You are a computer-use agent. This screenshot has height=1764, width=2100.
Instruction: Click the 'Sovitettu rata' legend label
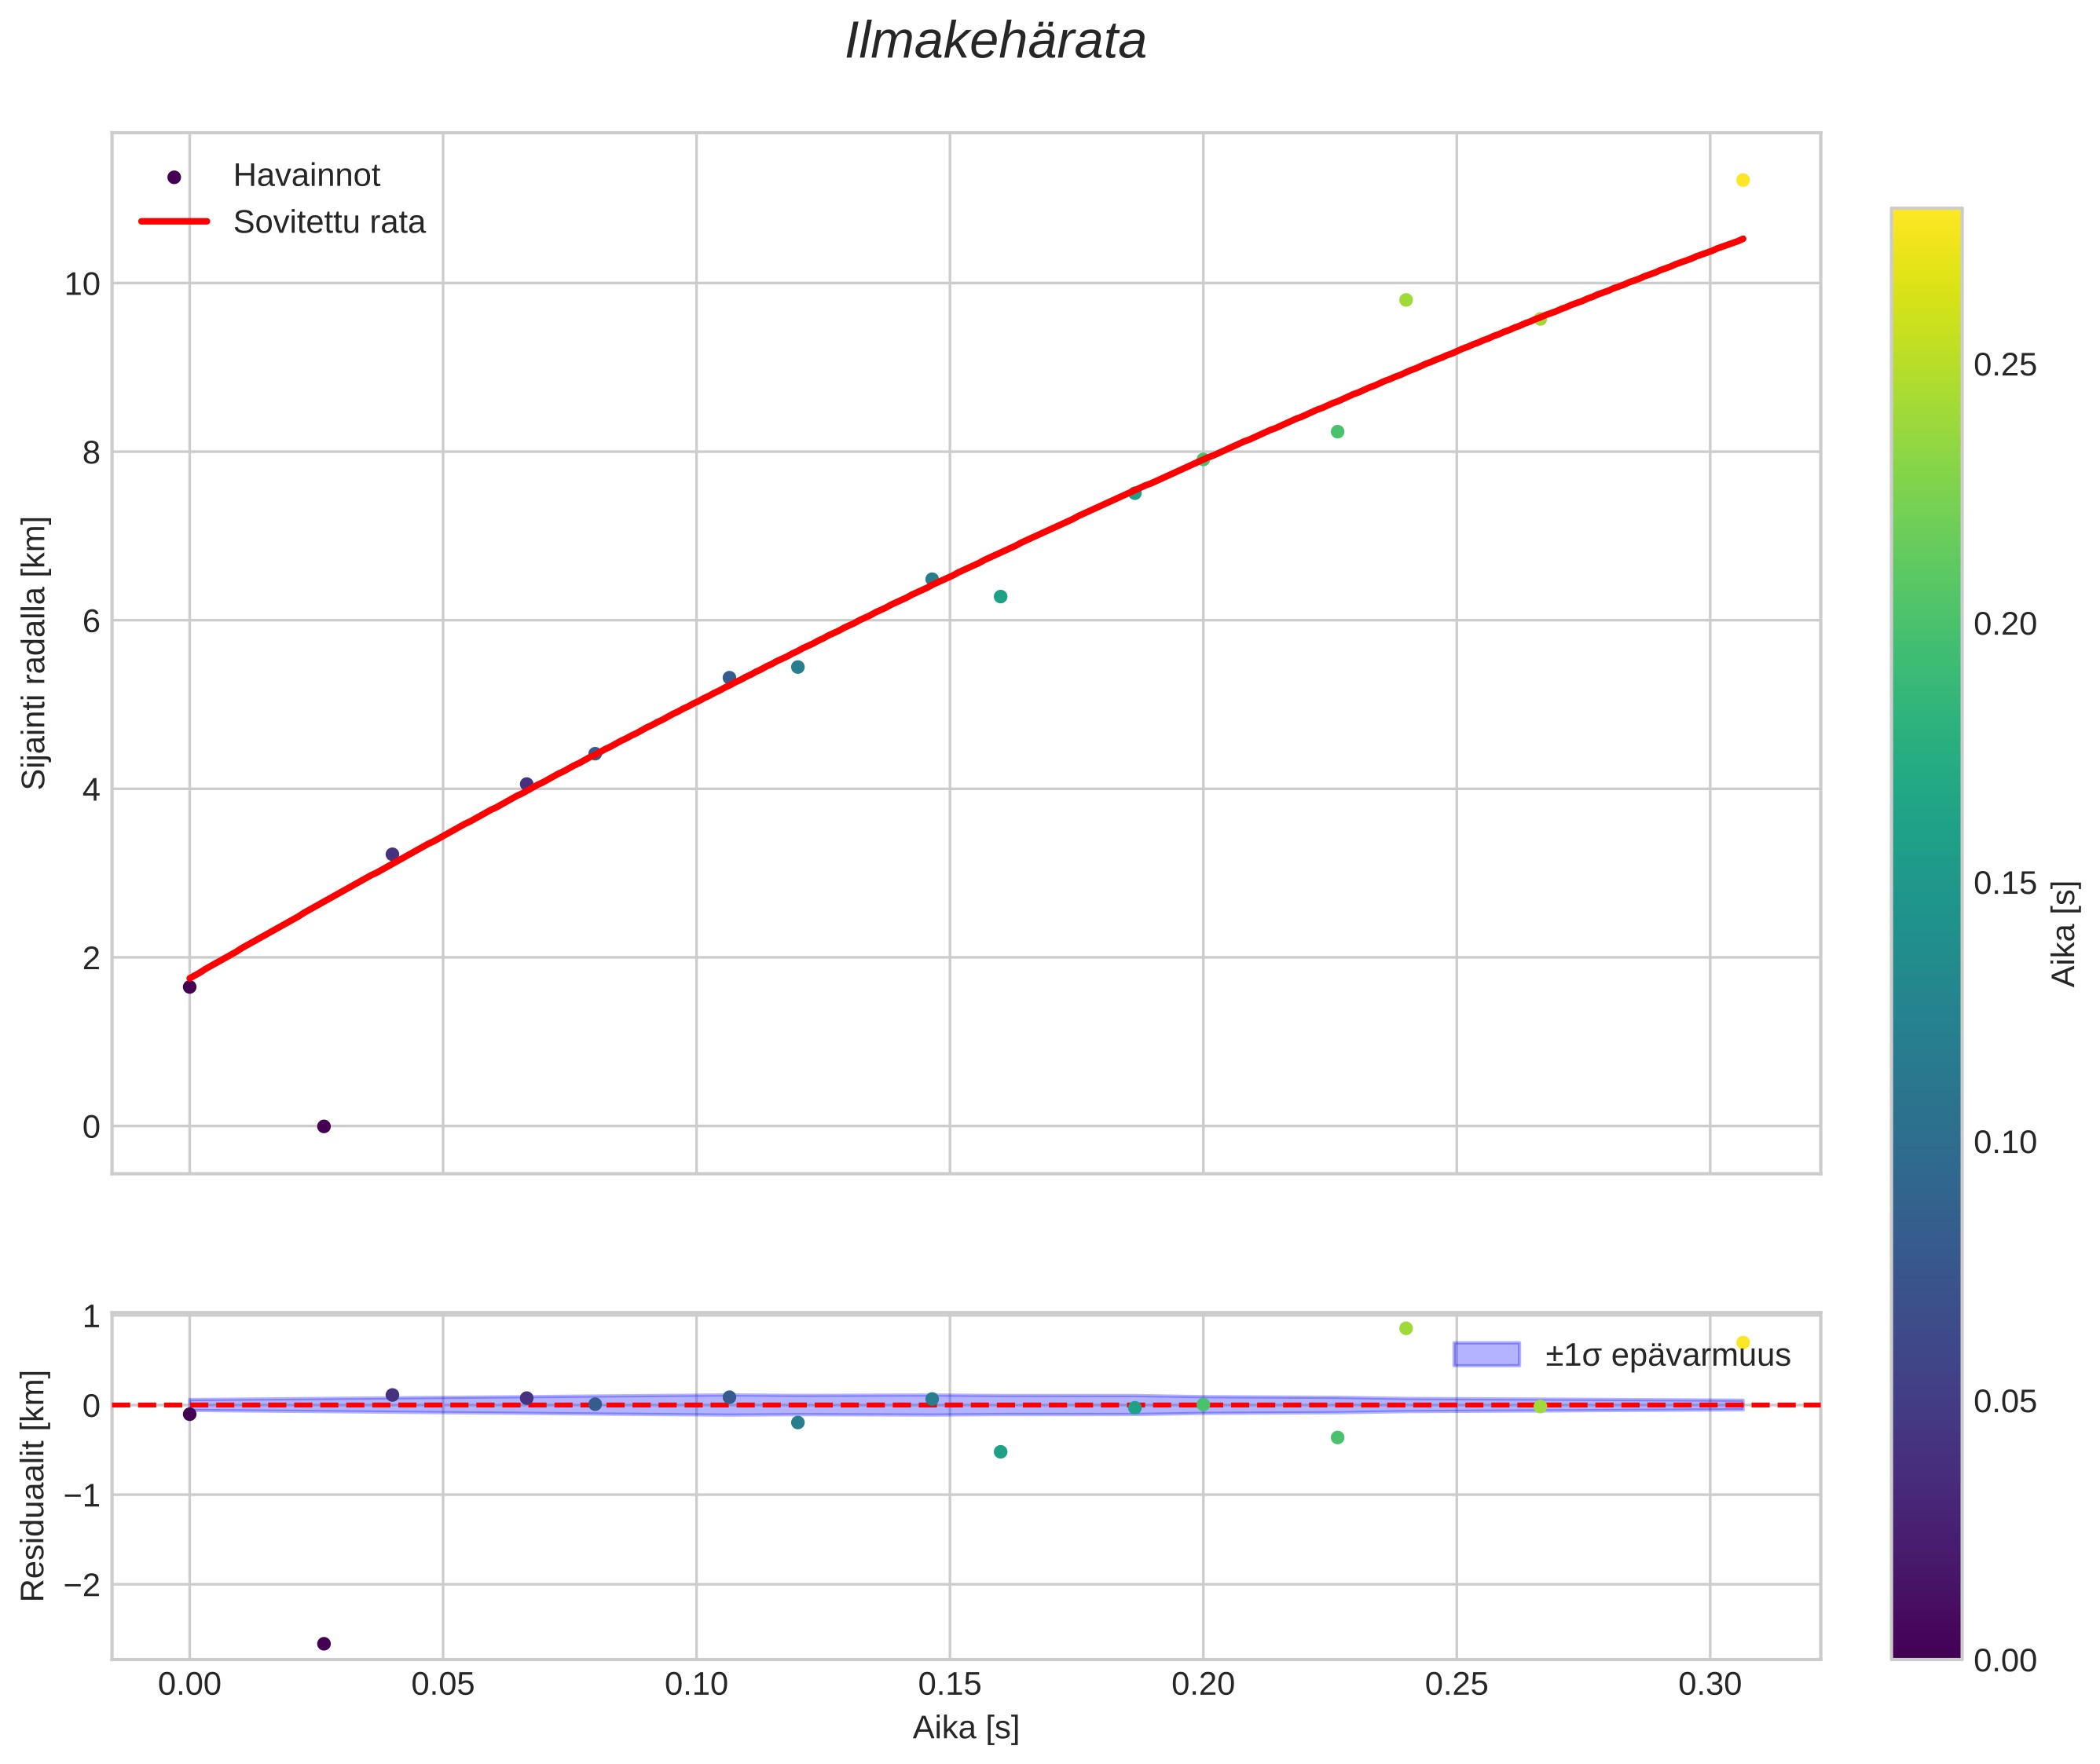click(329, 222)
